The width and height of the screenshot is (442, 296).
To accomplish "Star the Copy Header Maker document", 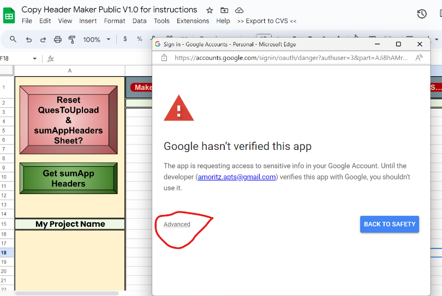I will [x=210, y=10].
